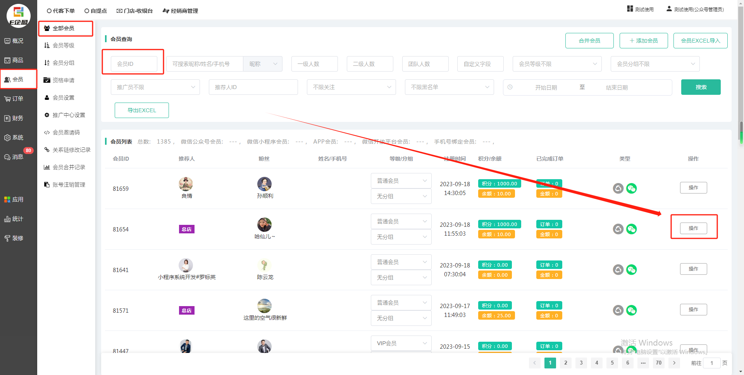This screenshot has width=744, height=375.
Task: Open the 应用 apps grid icon
Action: (x=14, y=199)
